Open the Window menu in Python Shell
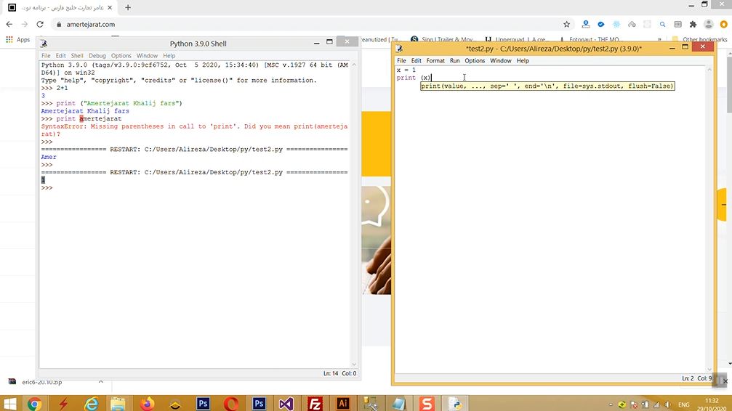The image size is (732, 411). (x=147, y=55)
